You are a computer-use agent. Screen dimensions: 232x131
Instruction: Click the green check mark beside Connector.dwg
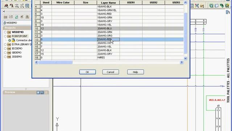click(x=10, y=40)
